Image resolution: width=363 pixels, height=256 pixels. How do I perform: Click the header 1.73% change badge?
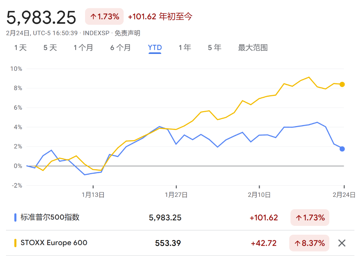[x=104, y=17]
